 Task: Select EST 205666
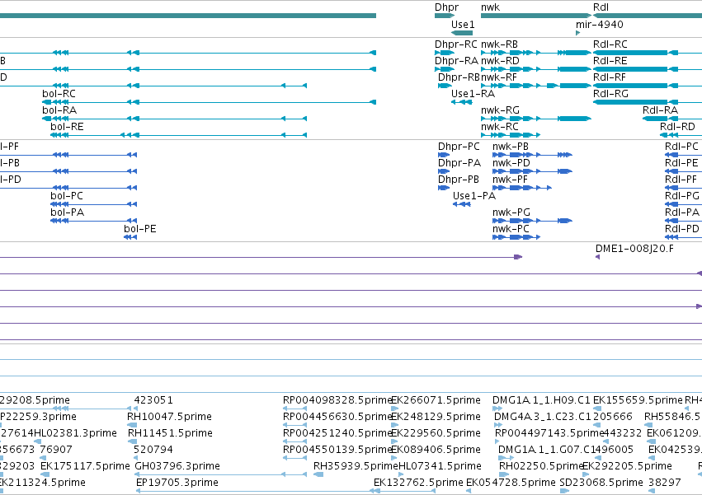613,417
